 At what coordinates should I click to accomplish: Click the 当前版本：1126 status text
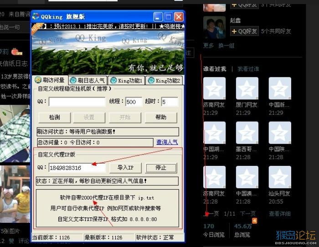tap(51, 237)
